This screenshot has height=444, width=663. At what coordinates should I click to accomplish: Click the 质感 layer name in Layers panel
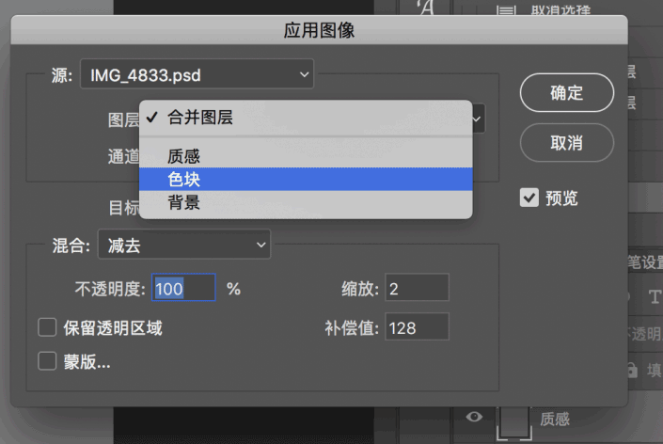(555, 419)
